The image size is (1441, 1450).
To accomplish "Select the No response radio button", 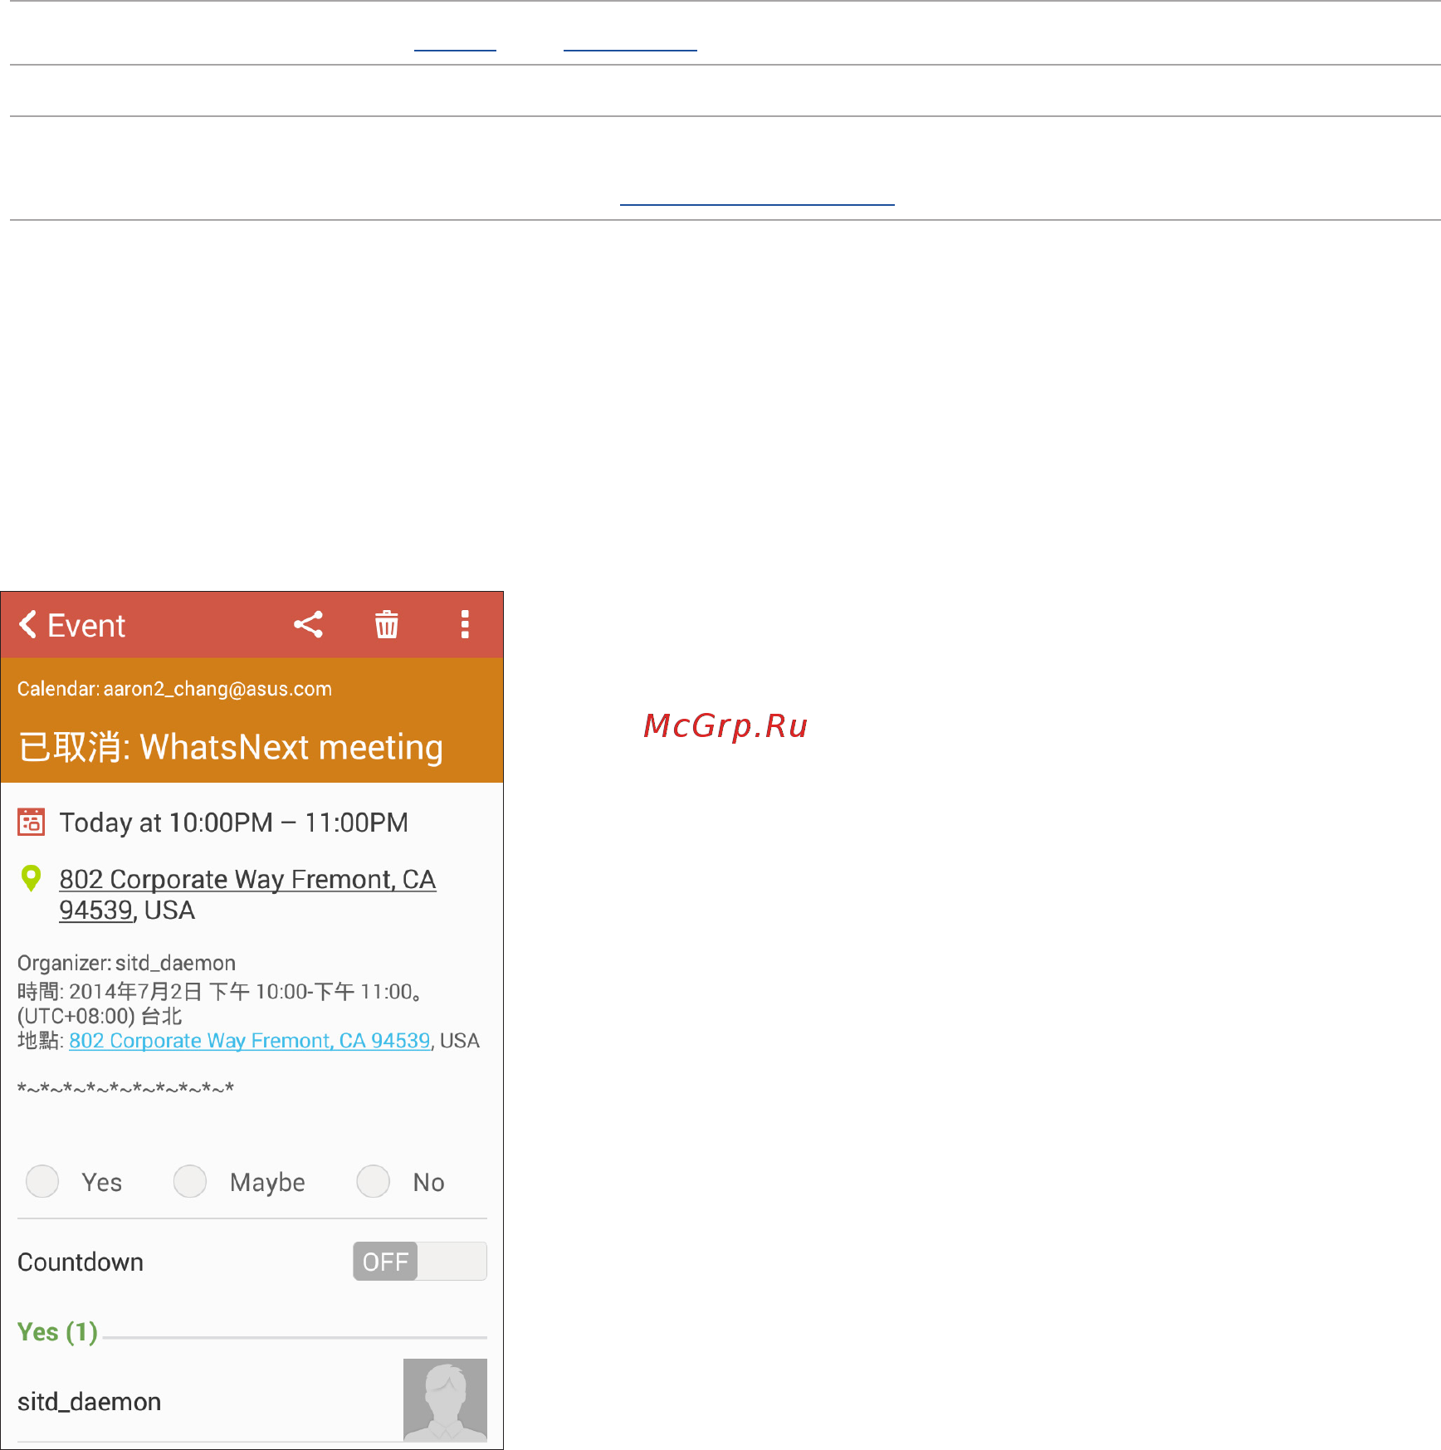I will pyautogui.click(x=373, y=1181).
